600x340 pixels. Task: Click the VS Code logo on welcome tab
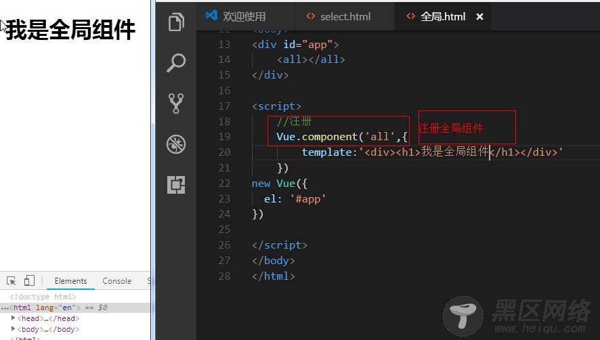point(211,16)
